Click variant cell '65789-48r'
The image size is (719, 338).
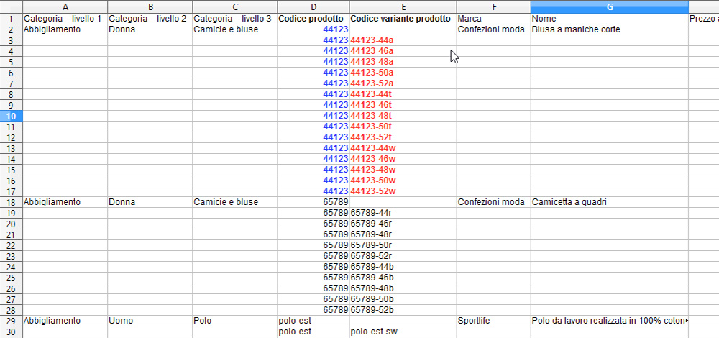(403, 234)
